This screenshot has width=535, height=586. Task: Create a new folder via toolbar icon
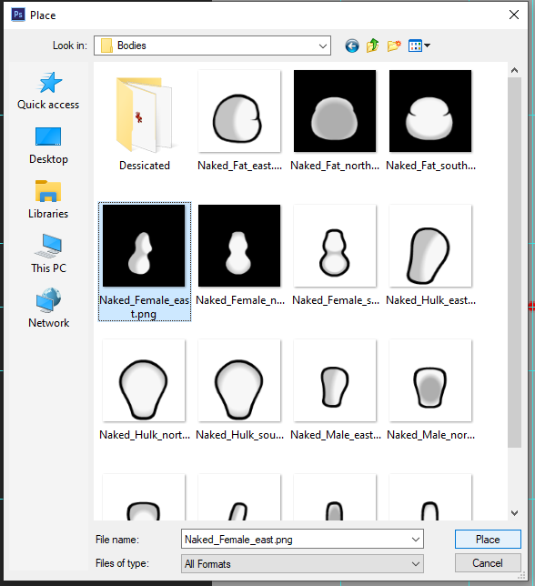[x=394, y=46]
